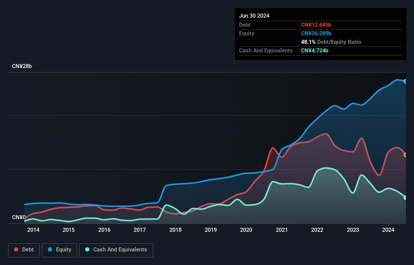Click the 2021 x-axis label
Screen dimensions: 414x265
282,230
